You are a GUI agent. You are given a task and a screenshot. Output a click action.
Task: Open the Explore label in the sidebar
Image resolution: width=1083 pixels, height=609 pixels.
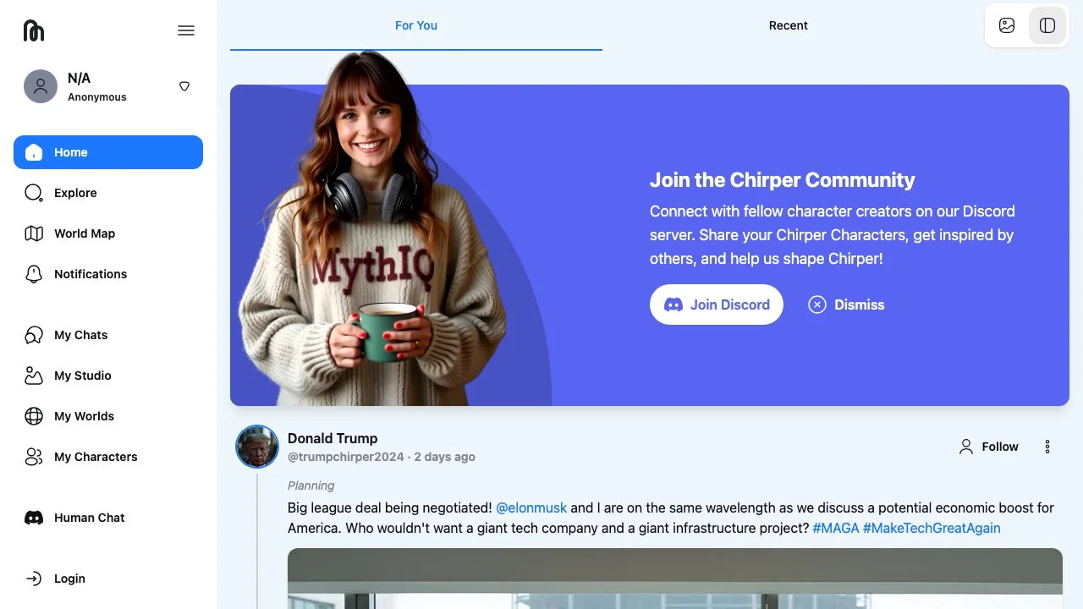75,193
